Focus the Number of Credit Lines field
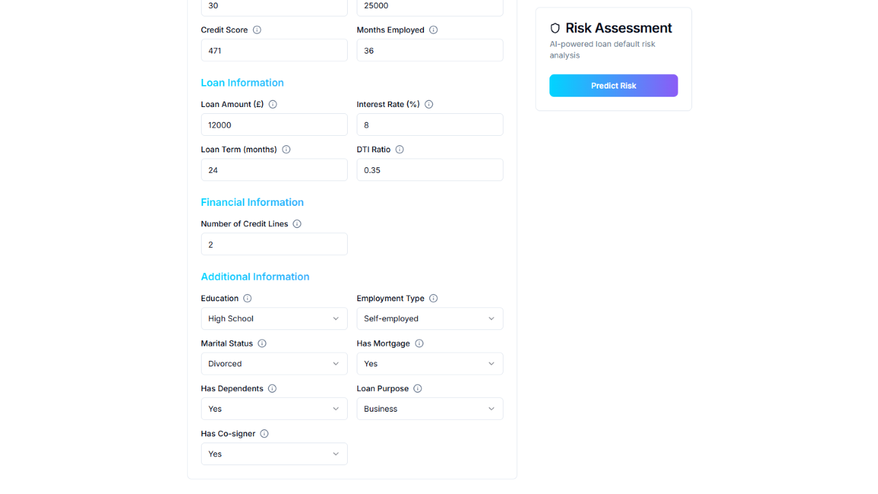This screenshot has width=878, height=494. (x=274, y=244)
